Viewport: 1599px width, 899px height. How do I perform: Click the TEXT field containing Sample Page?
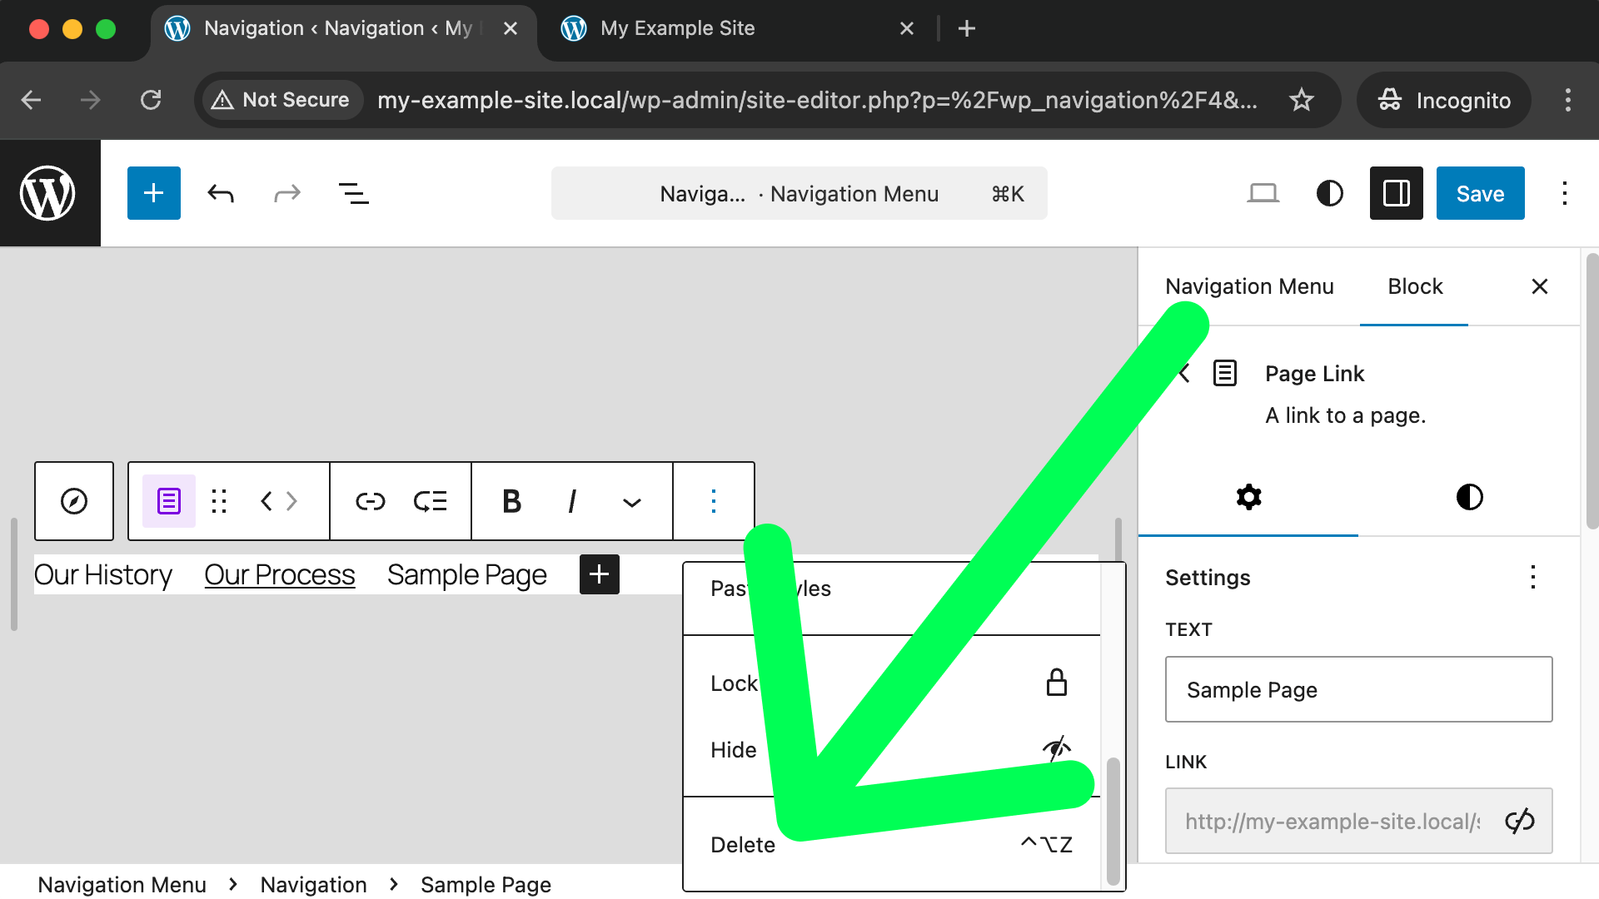pyautogui.click(x=1358, y=689)
